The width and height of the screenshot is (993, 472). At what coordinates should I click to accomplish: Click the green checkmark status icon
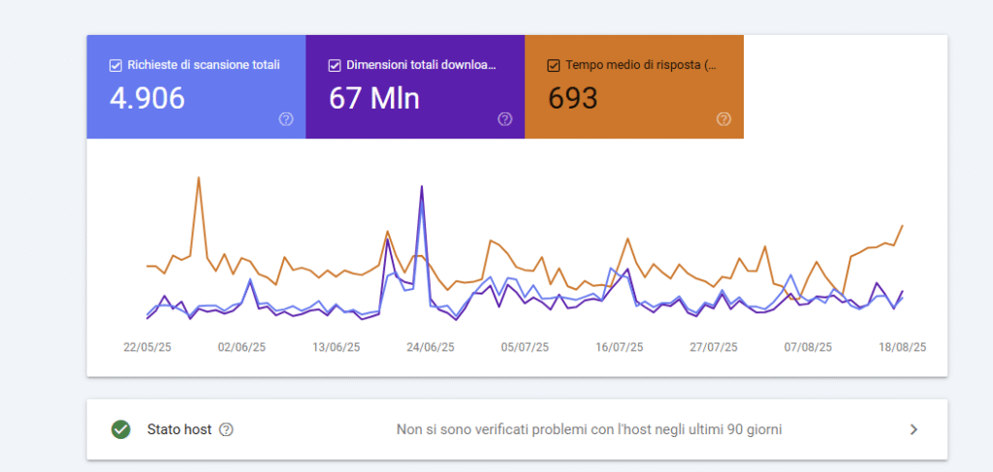pos(121,429)
